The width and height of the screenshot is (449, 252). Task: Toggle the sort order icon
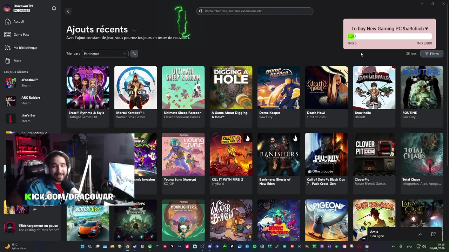point(134,54)
